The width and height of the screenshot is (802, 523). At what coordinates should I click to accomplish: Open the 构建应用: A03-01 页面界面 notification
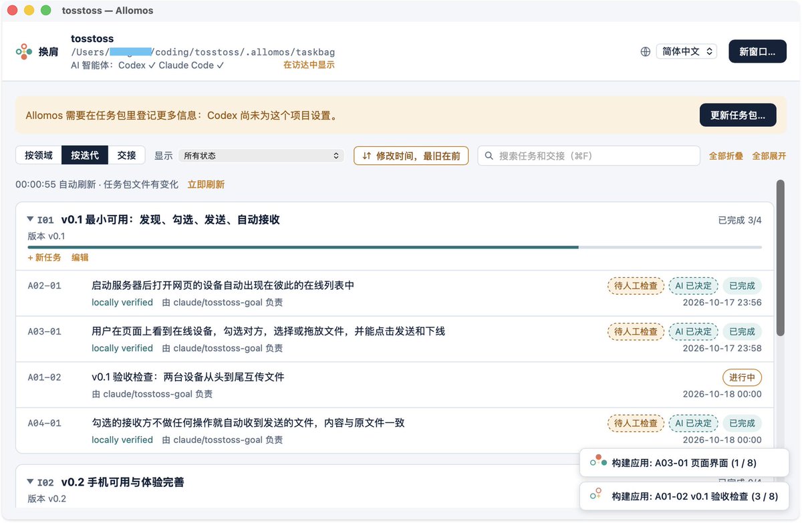click(684, 462)
